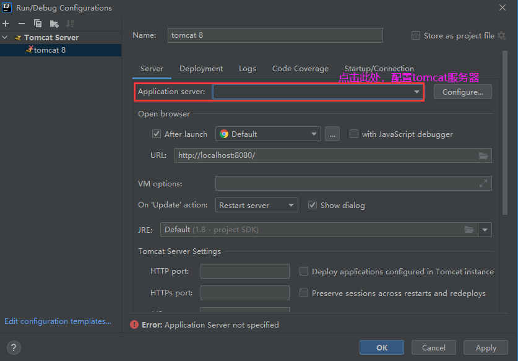Image resolution: width=518 pixels, height=361 pixels.
Task: Open the Application server dropdown
Action: coord(318,92)
